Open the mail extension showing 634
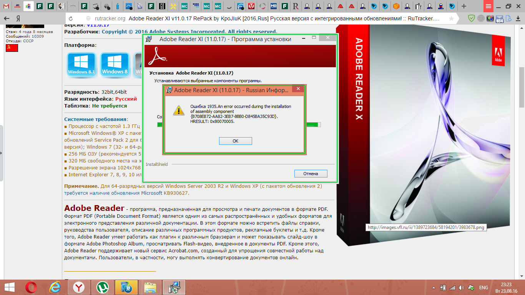Image resolution: width=525 pixels, height=295 pixels. pyautogui.click(x=499, y=19)
